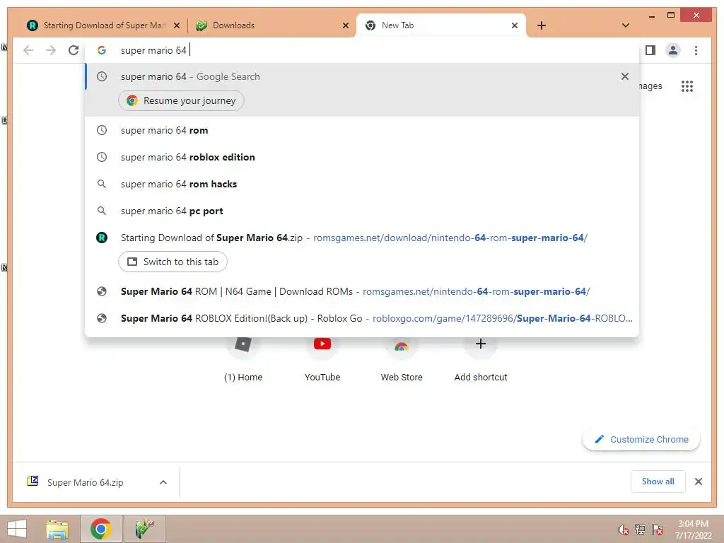Click the network tray icon
The width and height of the screenshot is (724, 543).
[x=641, y=530]
